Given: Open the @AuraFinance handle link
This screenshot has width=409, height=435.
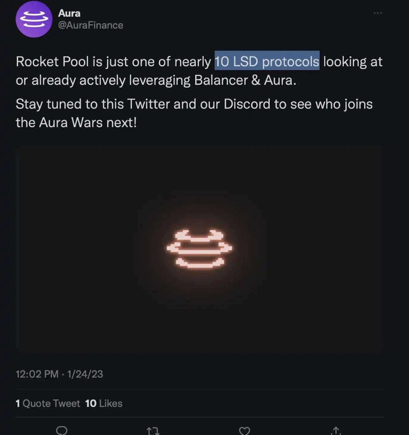Looking at the screenshot, I should pos(90,25).
